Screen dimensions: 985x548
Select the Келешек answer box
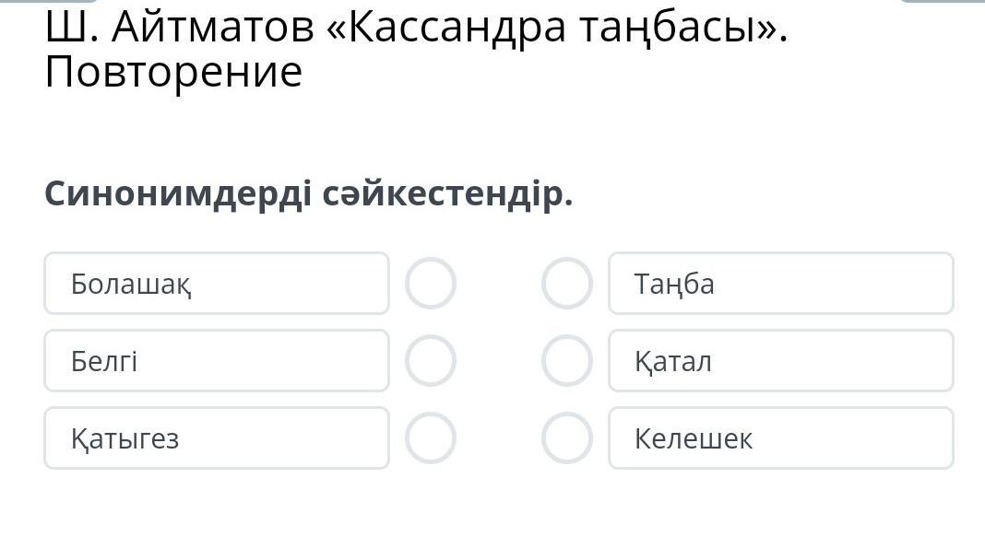[780, 438]
